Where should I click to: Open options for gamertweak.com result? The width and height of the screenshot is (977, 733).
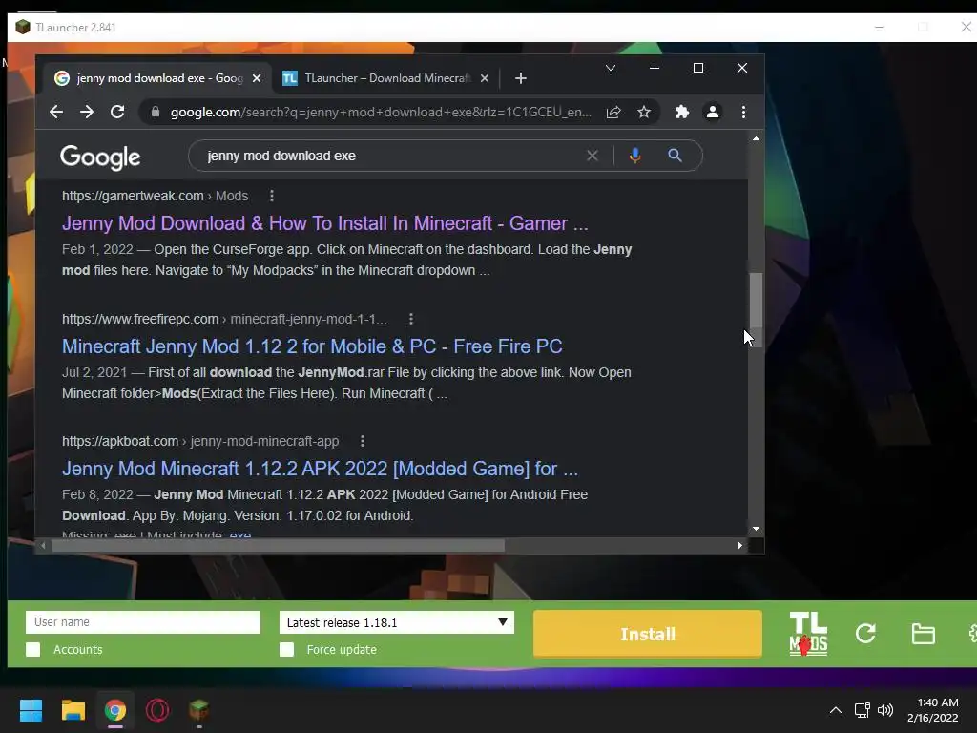(272, 196)
